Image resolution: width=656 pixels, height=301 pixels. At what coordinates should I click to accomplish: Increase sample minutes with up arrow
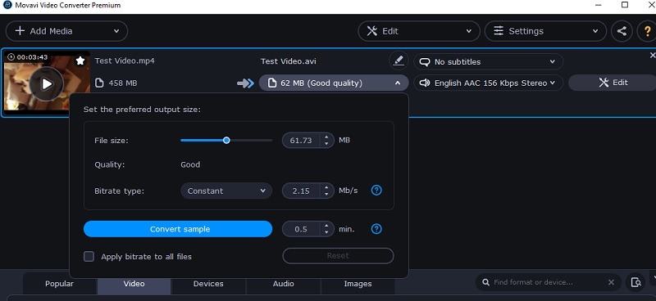click(326, 226)
